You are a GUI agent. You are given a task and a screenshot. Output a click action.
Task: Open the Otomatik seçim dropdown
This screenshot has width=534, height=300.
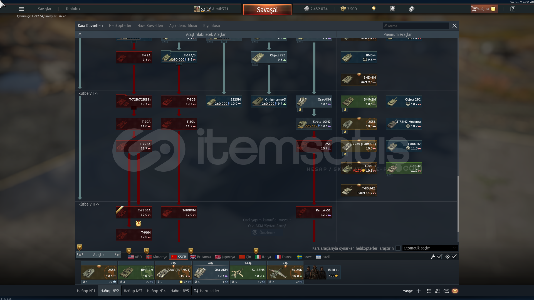pyautogui.click(x=430, y=248)
